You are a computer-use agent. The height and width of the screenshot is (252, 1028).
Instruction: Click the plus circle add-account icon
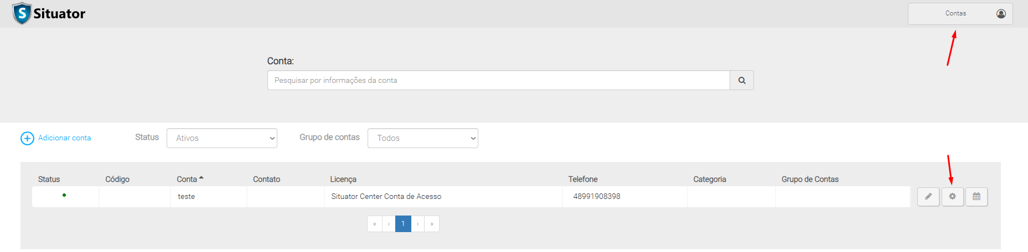click(x=27, y=138)
